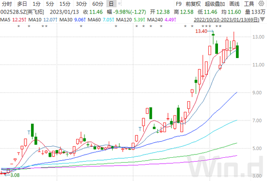This screenshot has width=267, height=181.
Task: Click the date 2023/01/13
Action: (65, 12)
